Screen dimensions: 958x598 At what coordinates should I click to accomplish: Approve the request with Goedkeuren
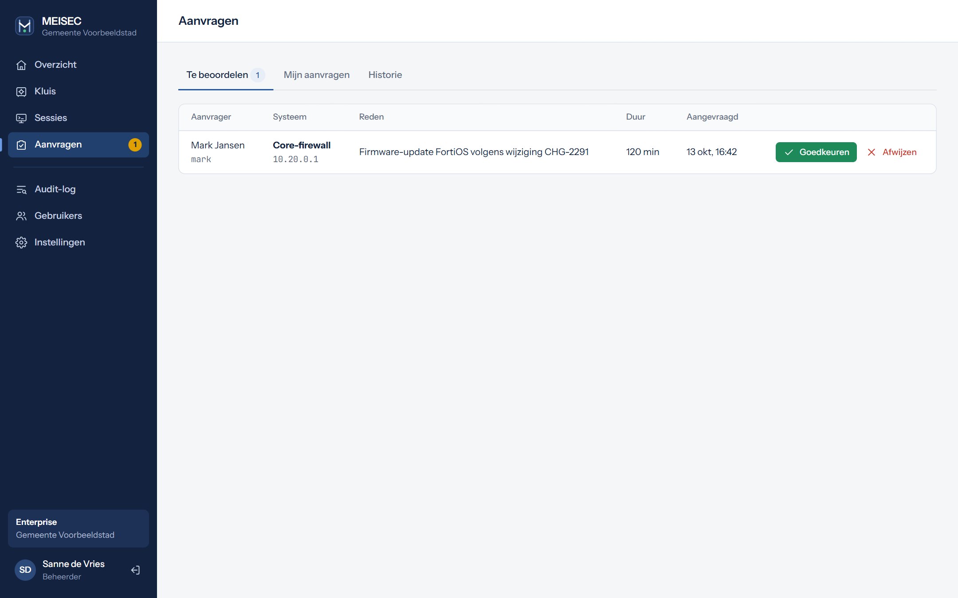[x=816, y=152]
